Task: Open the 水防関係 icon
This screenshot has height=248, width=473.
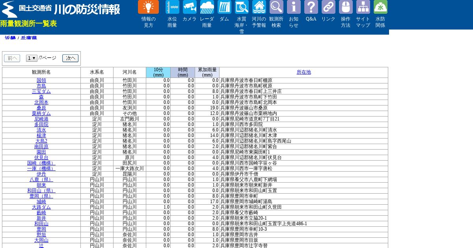Action: point(380,7)
